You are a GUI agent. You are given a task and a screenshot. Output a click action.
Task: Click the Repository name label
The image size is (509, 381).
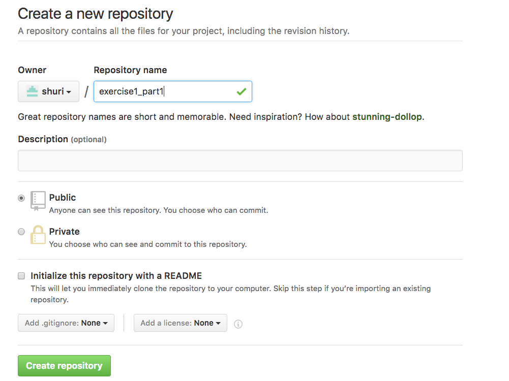point(130,70)
